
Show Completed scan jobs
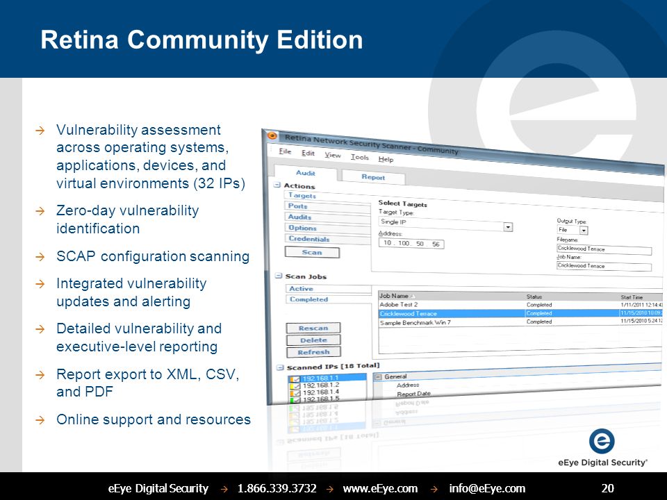(329, 299)
